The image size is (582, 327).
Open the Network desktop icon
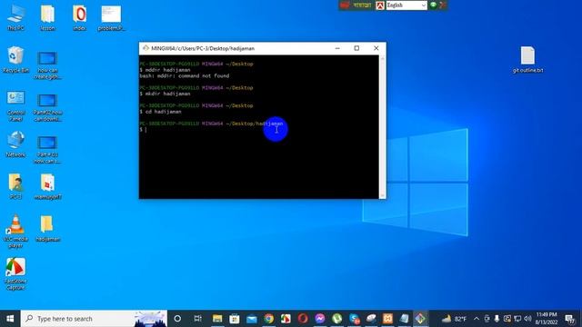tap(15, 144)
